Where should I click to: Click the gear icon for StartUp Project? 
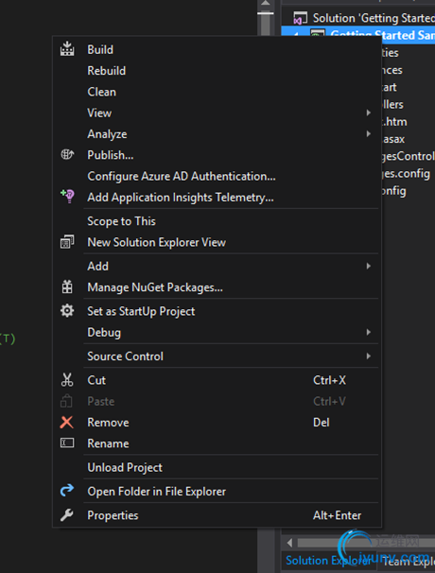click(67, 311)
